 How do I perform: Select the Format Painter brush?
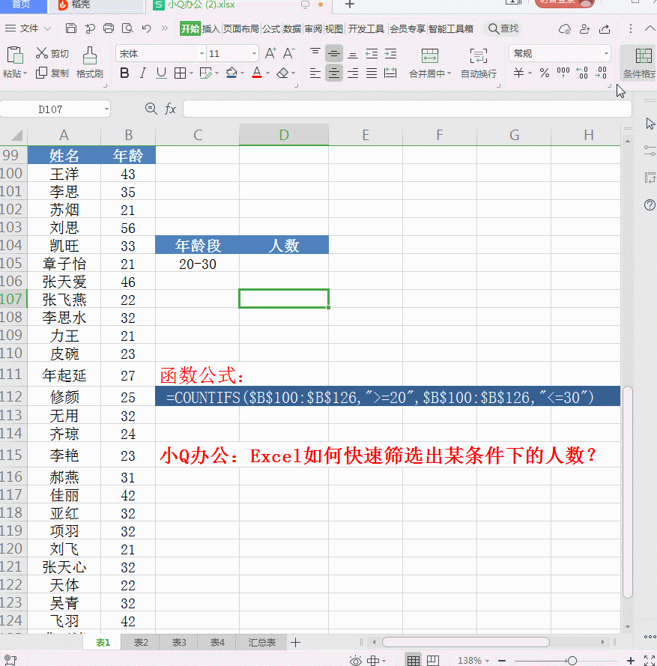point(90,62)
